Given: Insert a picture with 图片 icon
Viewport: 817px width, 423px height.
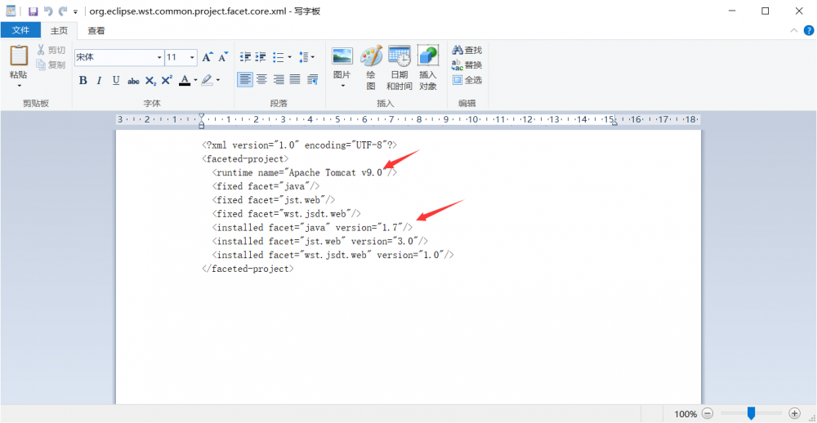Looking at the screenshot, I should (342, 56).
